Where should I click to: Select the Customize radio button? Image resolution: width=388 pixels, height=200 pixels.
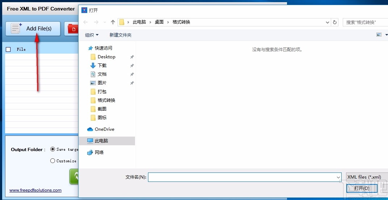[x=52, y=161]
